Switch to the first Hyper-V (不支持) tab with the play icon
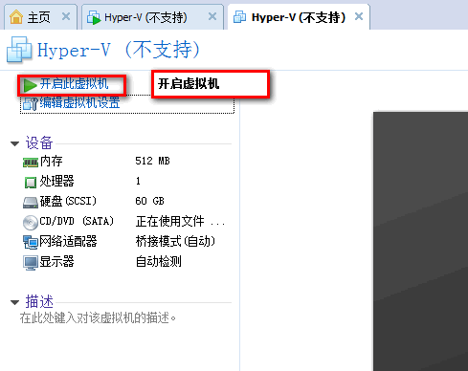 tap(152, 17)
